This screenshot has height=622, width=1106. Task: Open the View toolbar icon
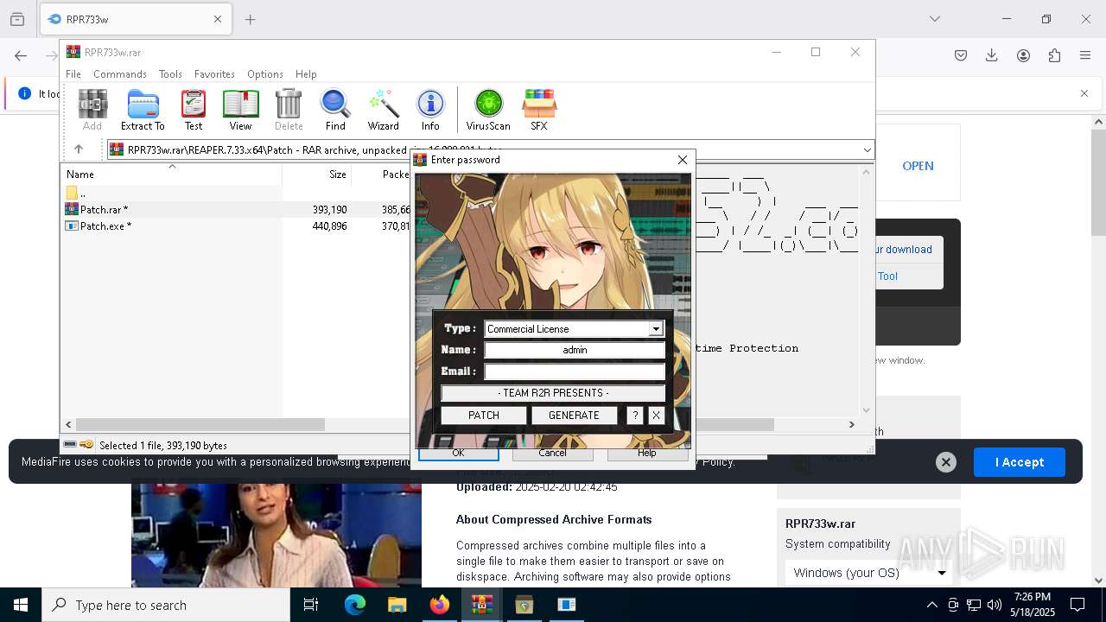pyautogui.click(x=240, y=111)
